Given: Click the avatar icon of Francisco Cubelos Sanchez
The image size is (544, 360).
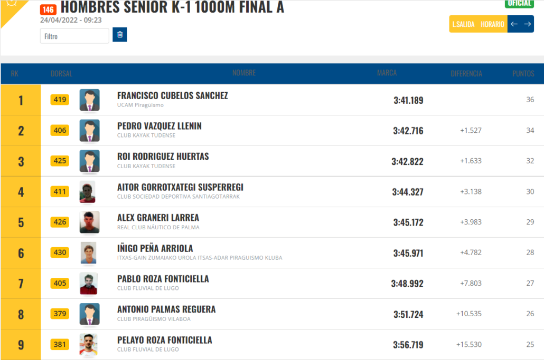Looking at the screenshot, I should [89, 100].
